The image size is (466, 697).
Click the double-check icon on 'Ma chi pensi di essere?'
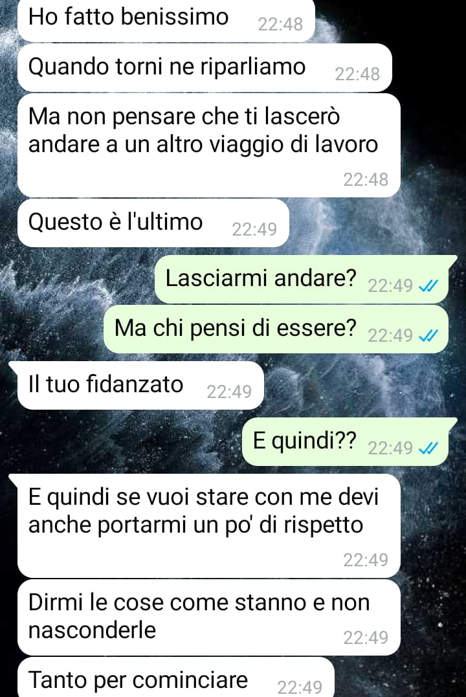(x=429, y=336)
